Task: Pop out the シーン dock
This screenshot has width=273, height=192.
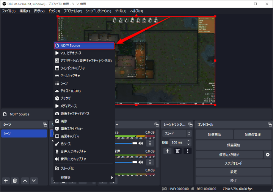Action: point(45,125)
